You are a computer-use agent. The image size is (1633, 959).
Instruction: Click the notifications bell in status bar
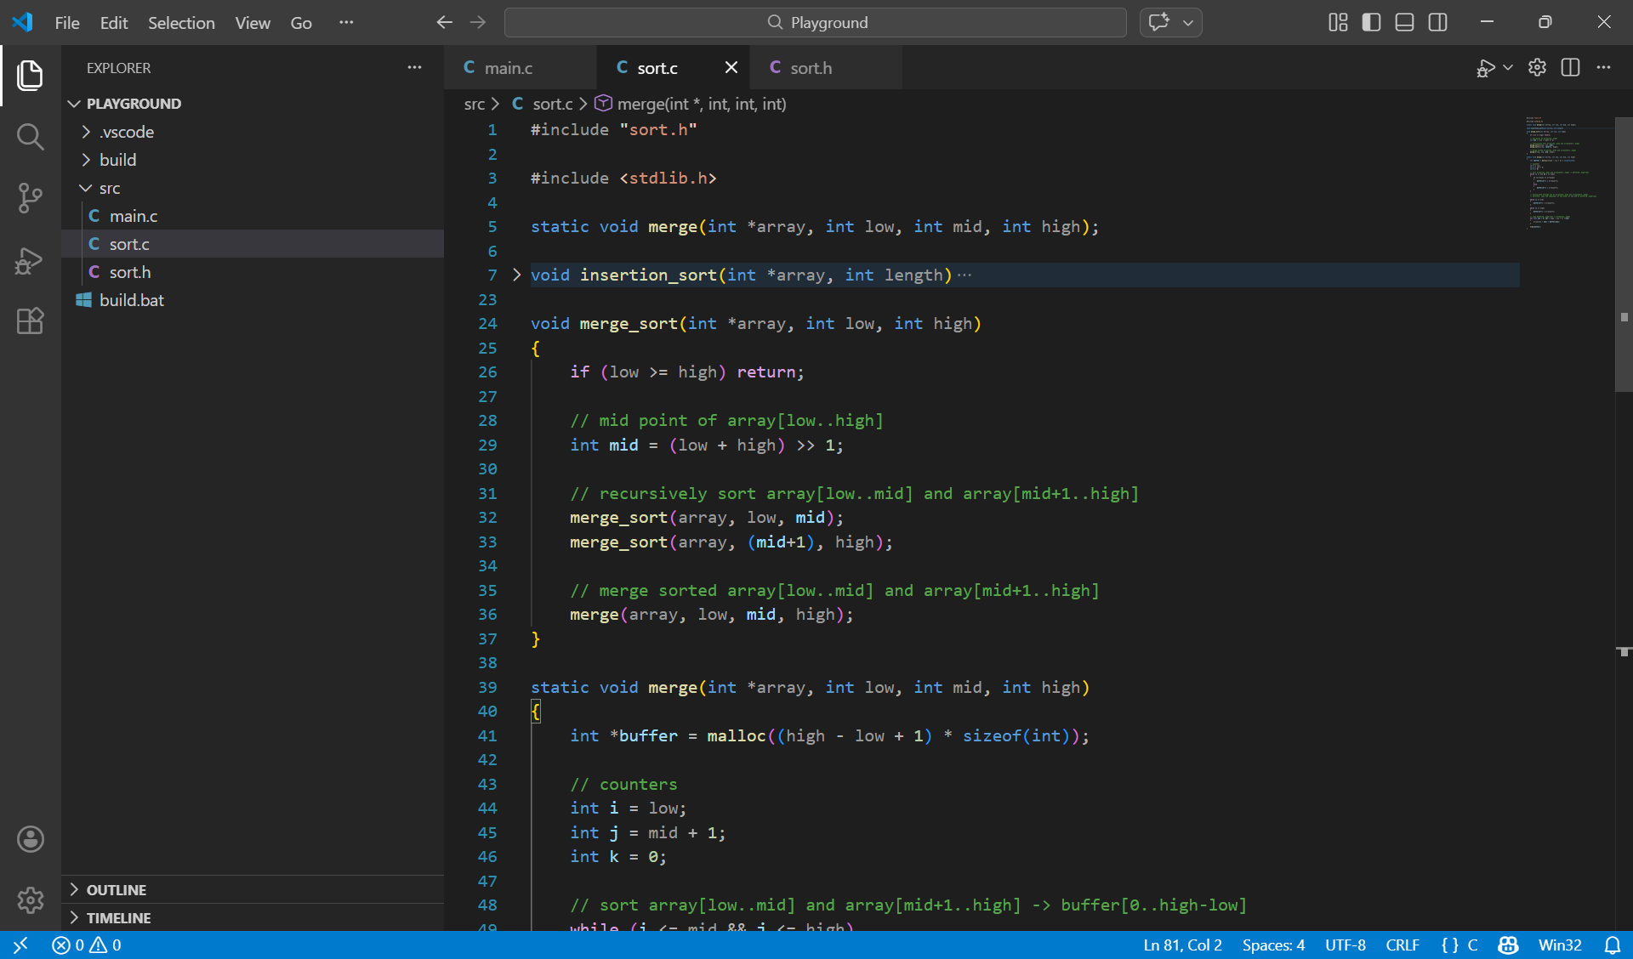click(x=1612, y=945)
